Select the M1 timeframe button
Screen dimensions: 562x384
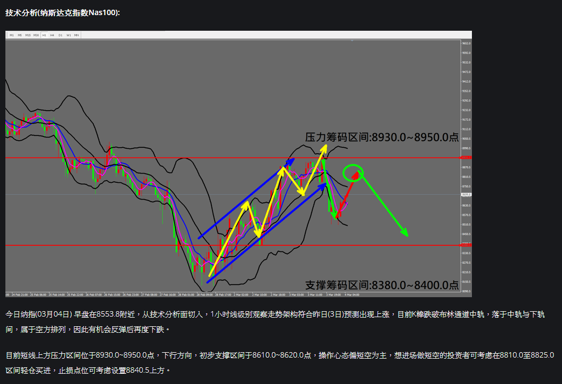tap(12, 35)
